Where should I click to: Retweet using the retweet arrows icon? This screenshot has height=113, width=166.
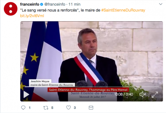(46, 108)
